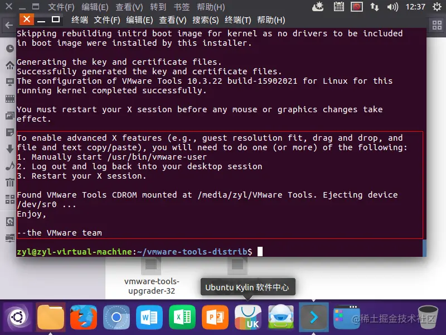446x335 pixels.
Task: Open the keyboard input indicator in top panel
Action: 339,7
